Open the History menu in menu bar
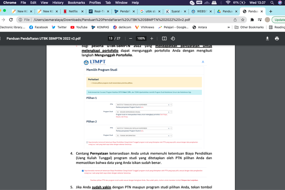Viewport: 285px width, 190px height. (x=58, y=3)
